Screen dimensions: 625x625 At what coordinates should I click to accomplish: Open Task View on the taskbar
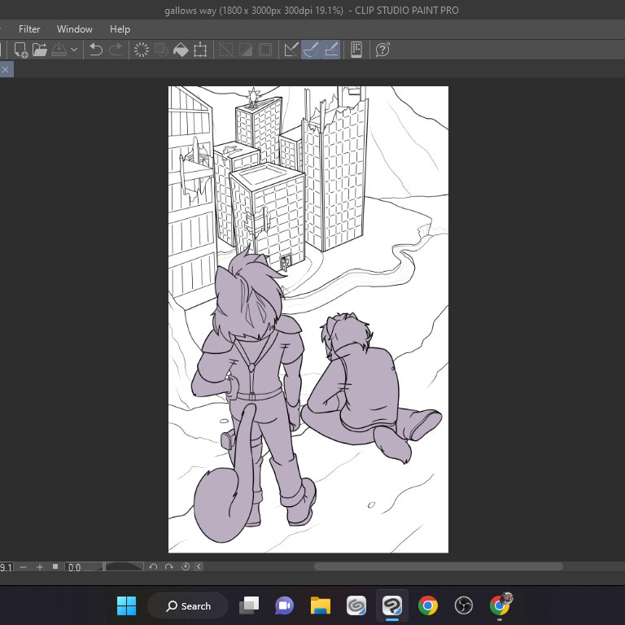pos(249,605)
